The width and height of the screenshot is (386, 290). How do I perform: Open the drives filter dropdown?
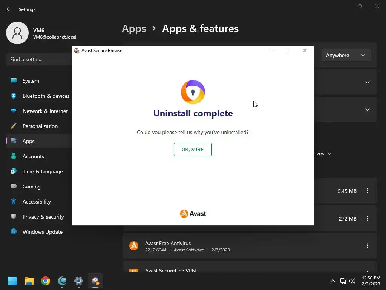coord(323,153)
